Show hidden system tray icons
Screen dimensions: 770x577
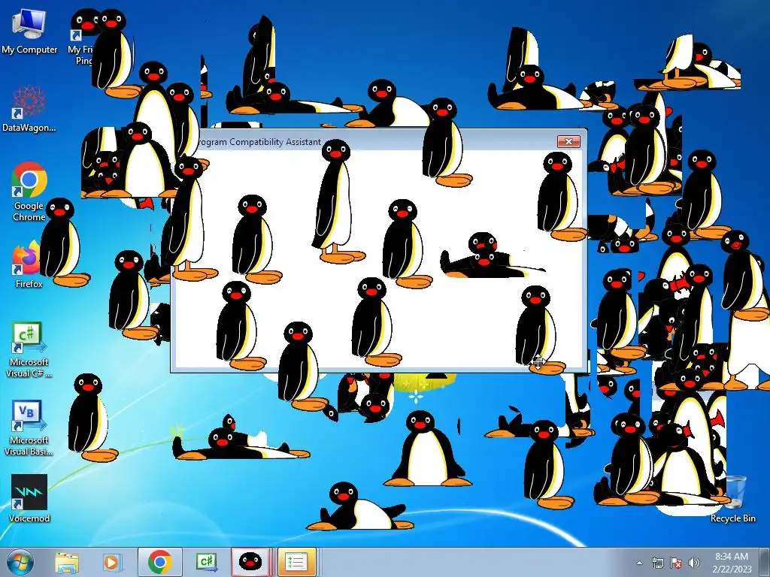(x=639, y=563)
